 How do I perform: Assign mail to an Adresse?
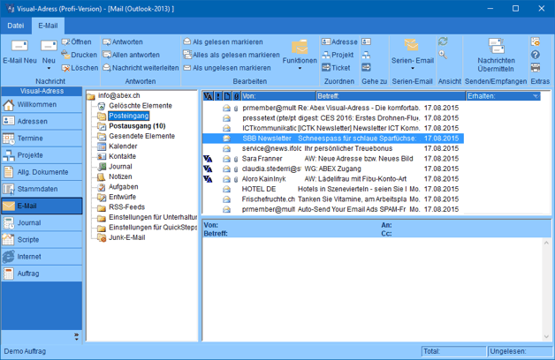pos(339,42)
